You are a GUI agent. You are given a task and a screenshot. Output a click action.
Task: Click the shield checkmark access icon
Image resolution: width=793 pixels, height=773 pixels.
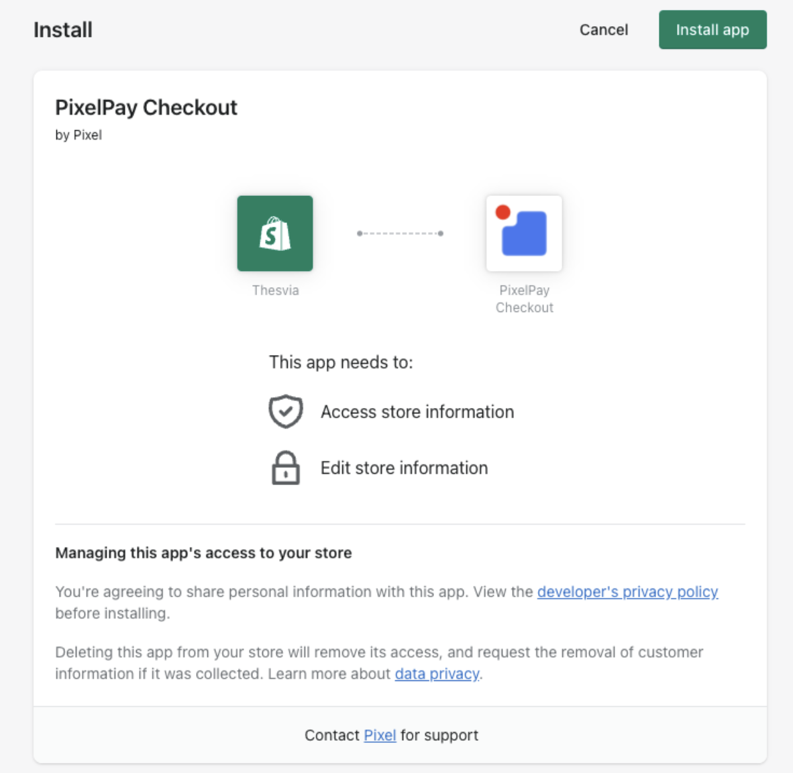pyautogui.click(x=286, y=411)
